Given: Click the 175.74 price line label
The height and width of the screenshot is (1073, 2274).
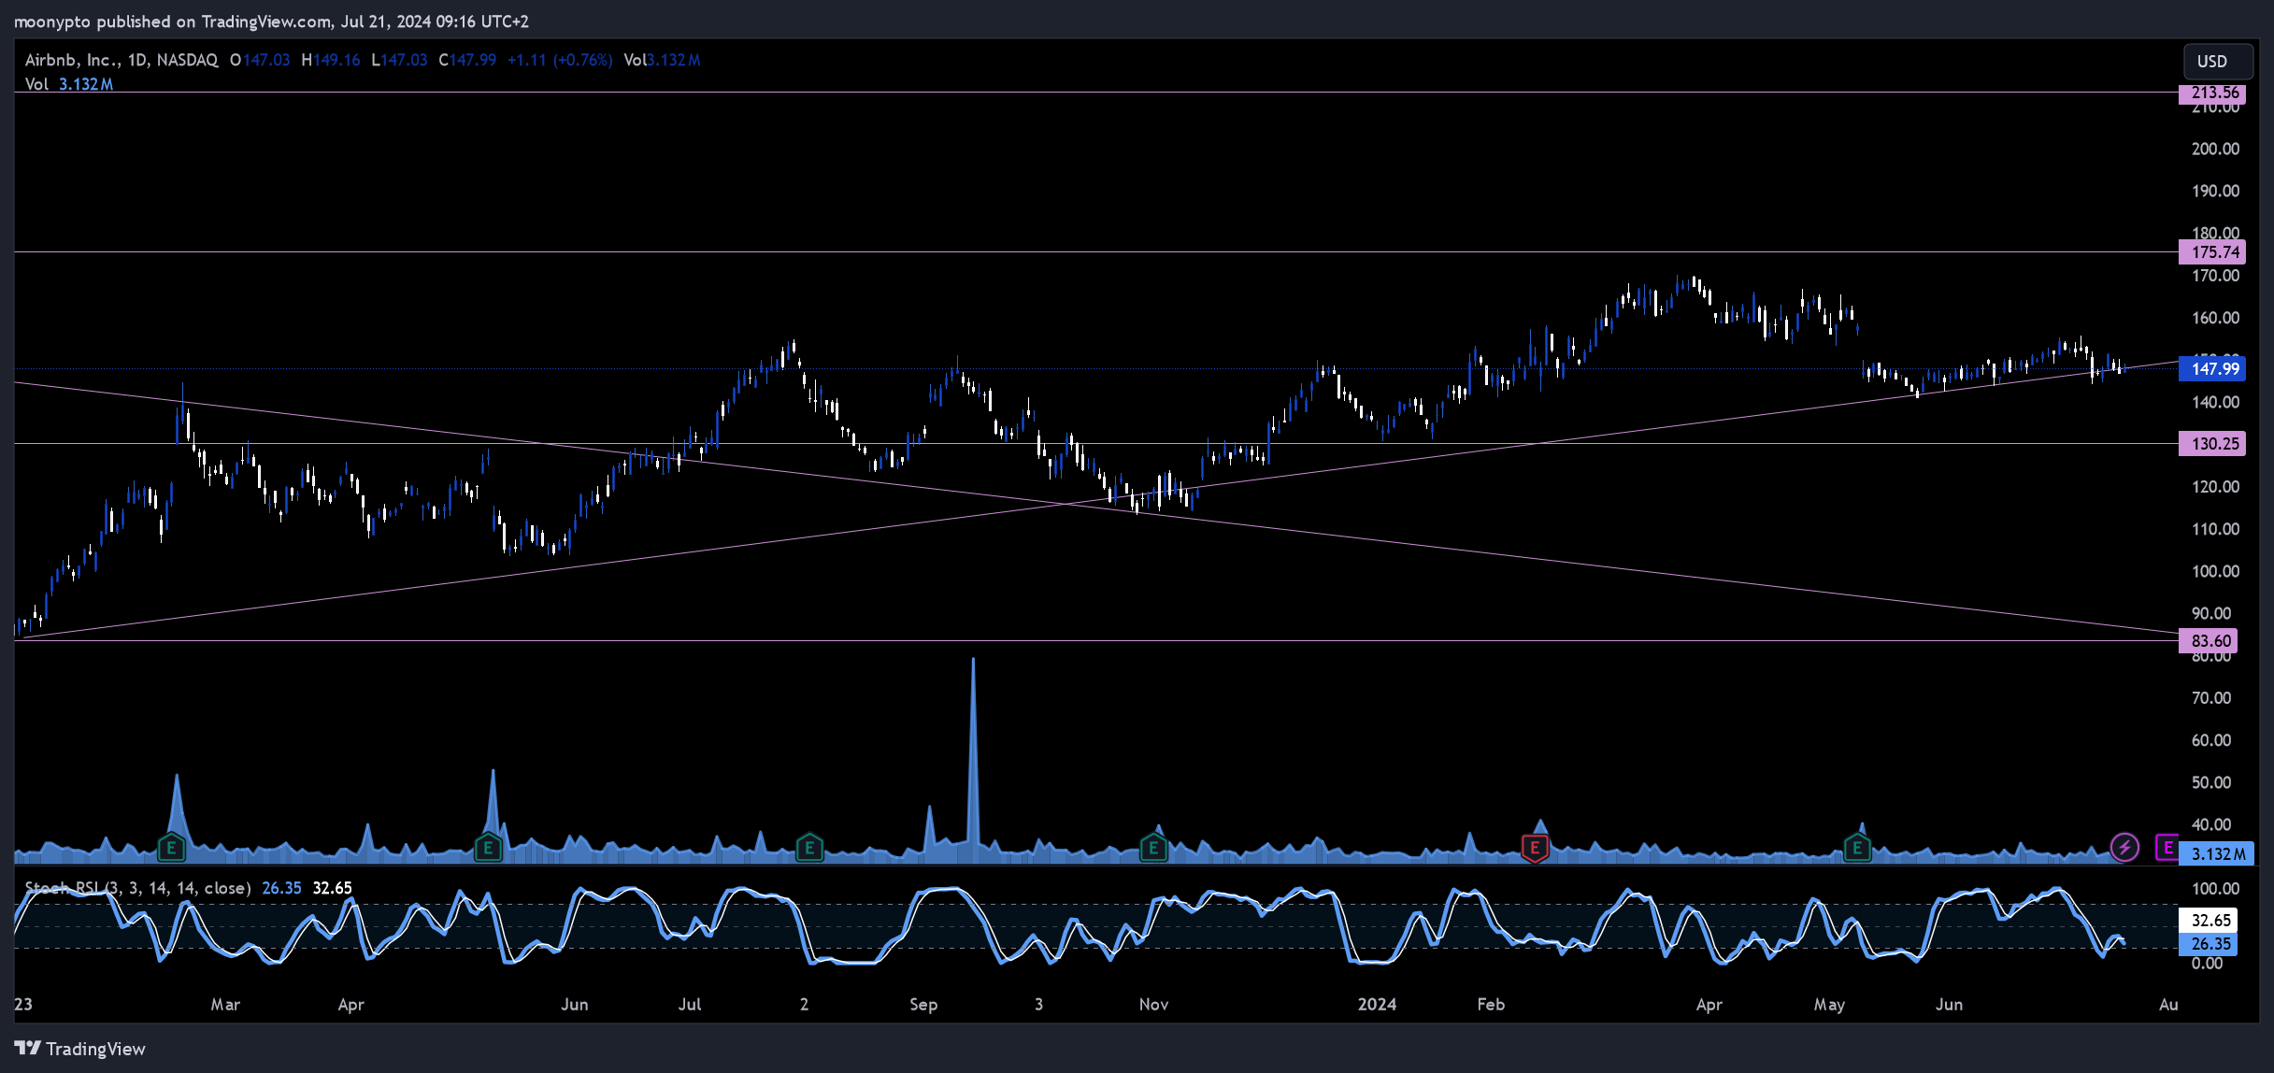Looking at the screenshot, I should (x=2211, y=252).
